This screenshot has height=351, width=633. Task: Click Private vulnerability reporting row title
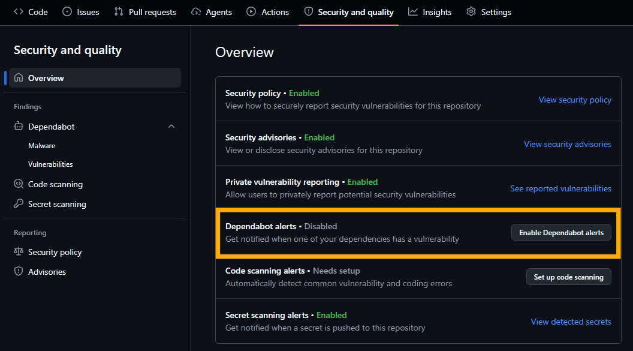(282, 182)
